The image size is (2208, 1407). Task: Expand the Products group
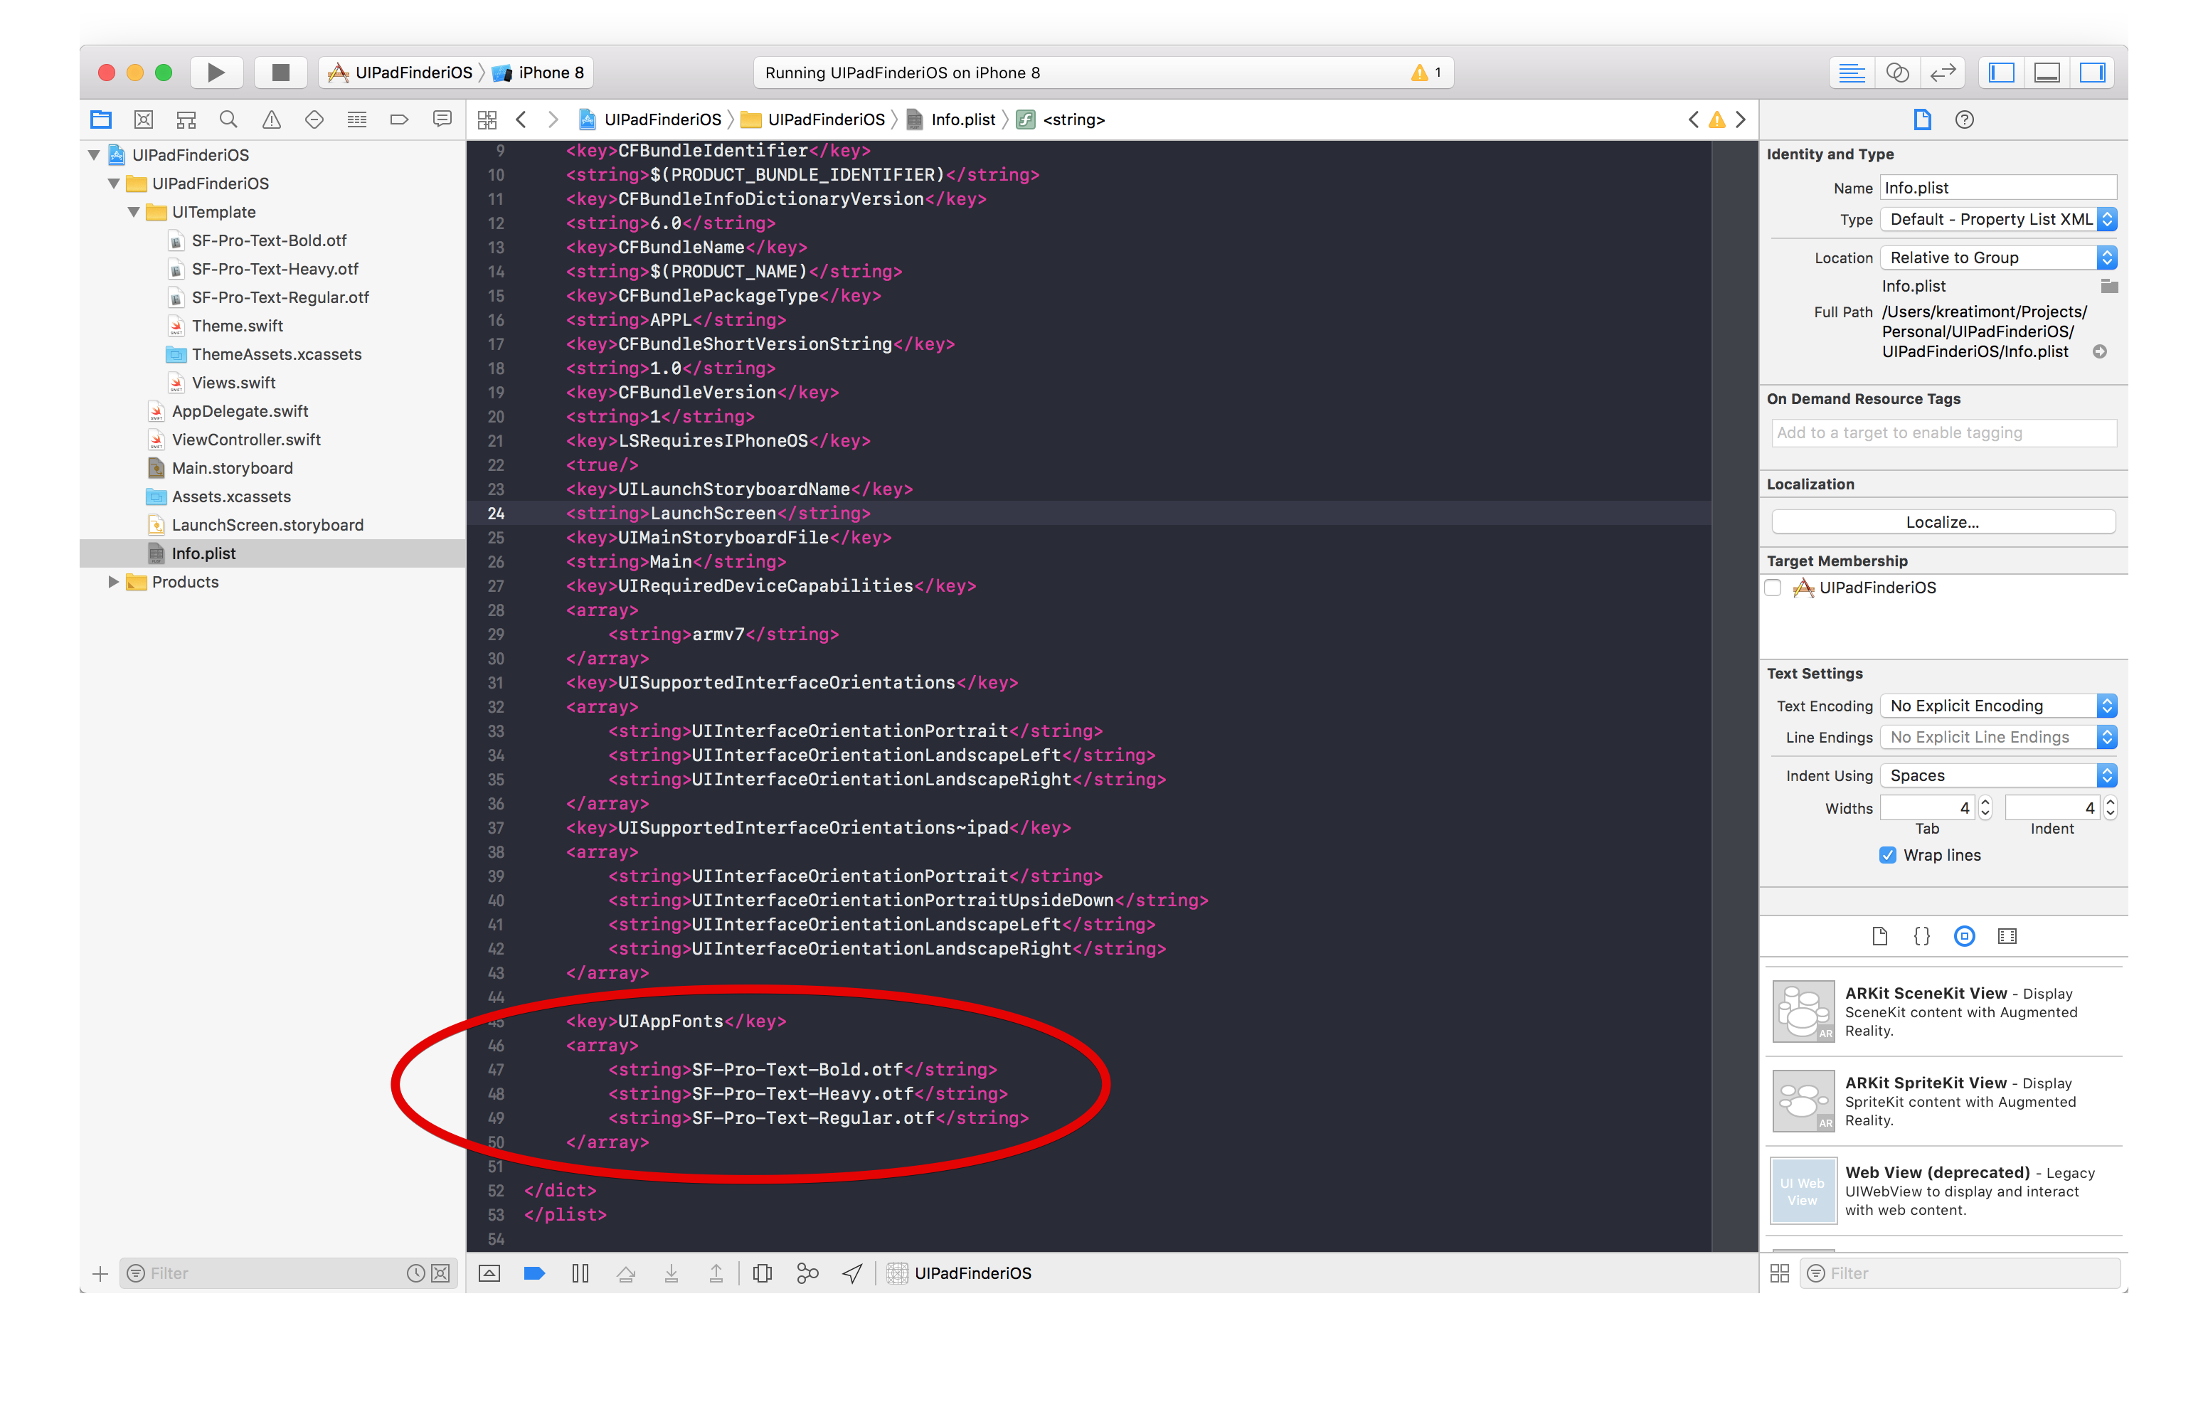click(114, 582)
